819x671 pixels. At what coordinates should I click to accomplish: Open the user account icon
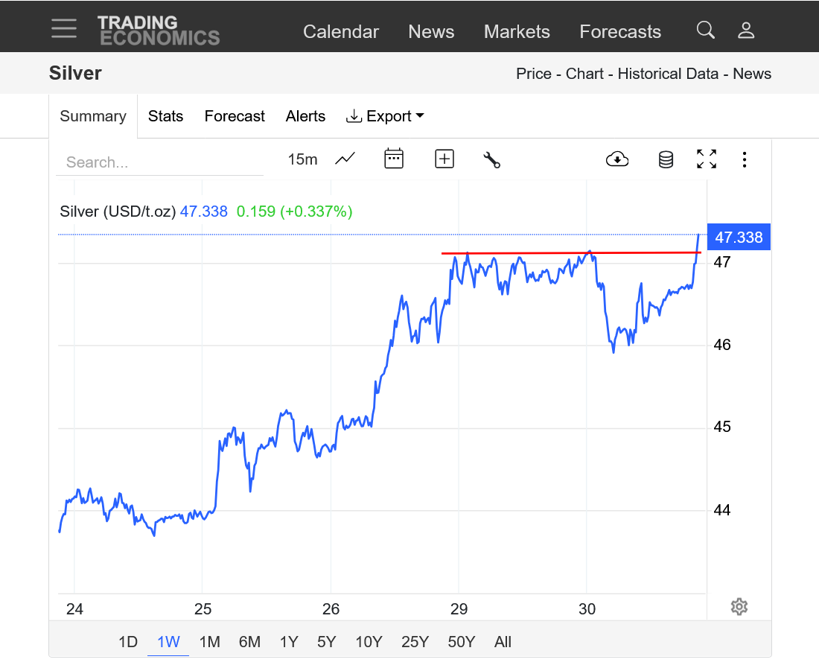(x=746, y=31)
